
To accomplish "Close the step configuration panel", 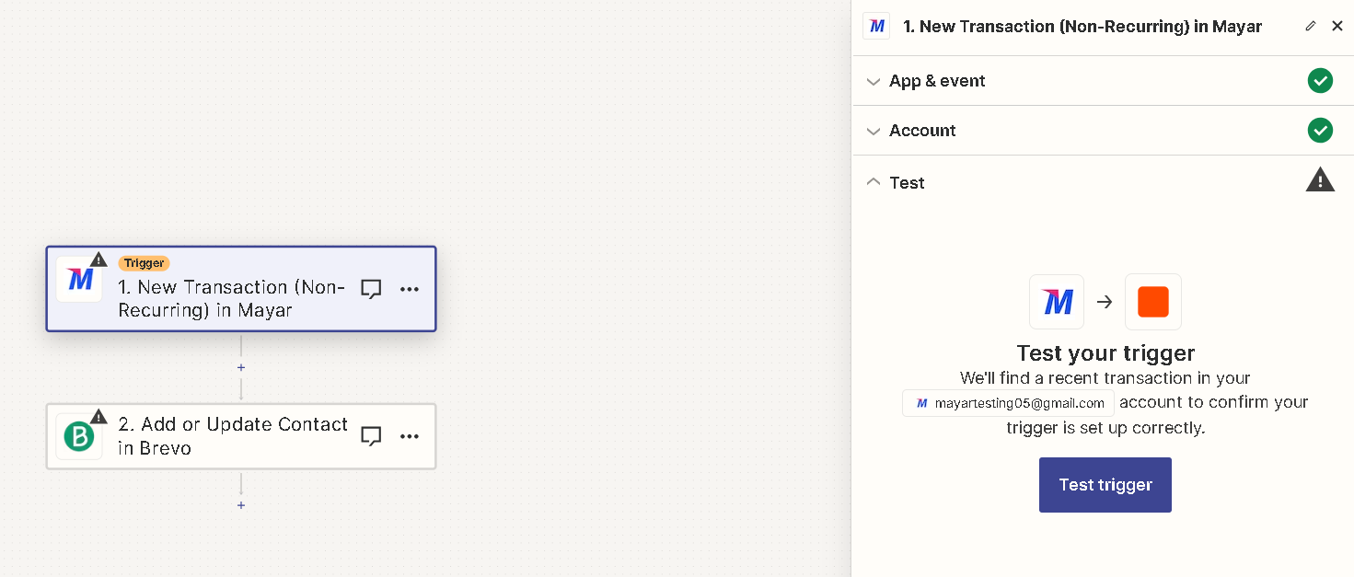I will point(1337,26).
